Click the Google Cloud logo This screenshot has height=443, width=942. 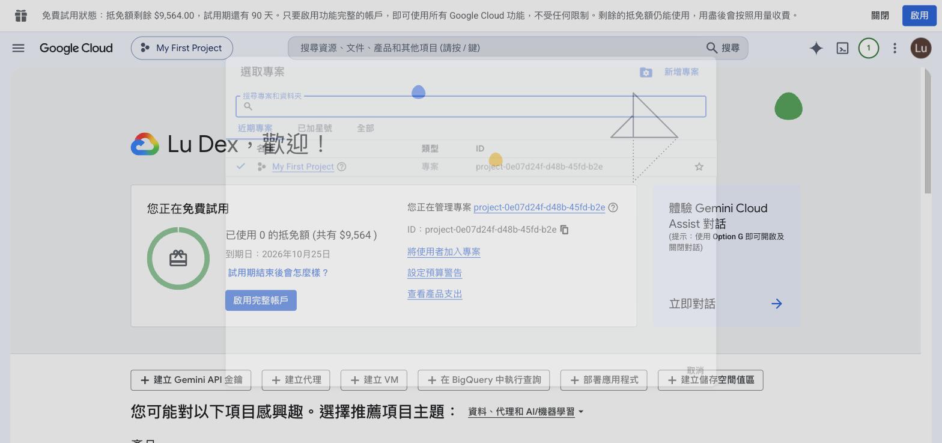(x=76, y=48)
